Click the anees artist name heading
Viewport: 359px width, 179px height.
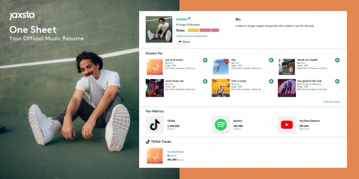(181, 19)
